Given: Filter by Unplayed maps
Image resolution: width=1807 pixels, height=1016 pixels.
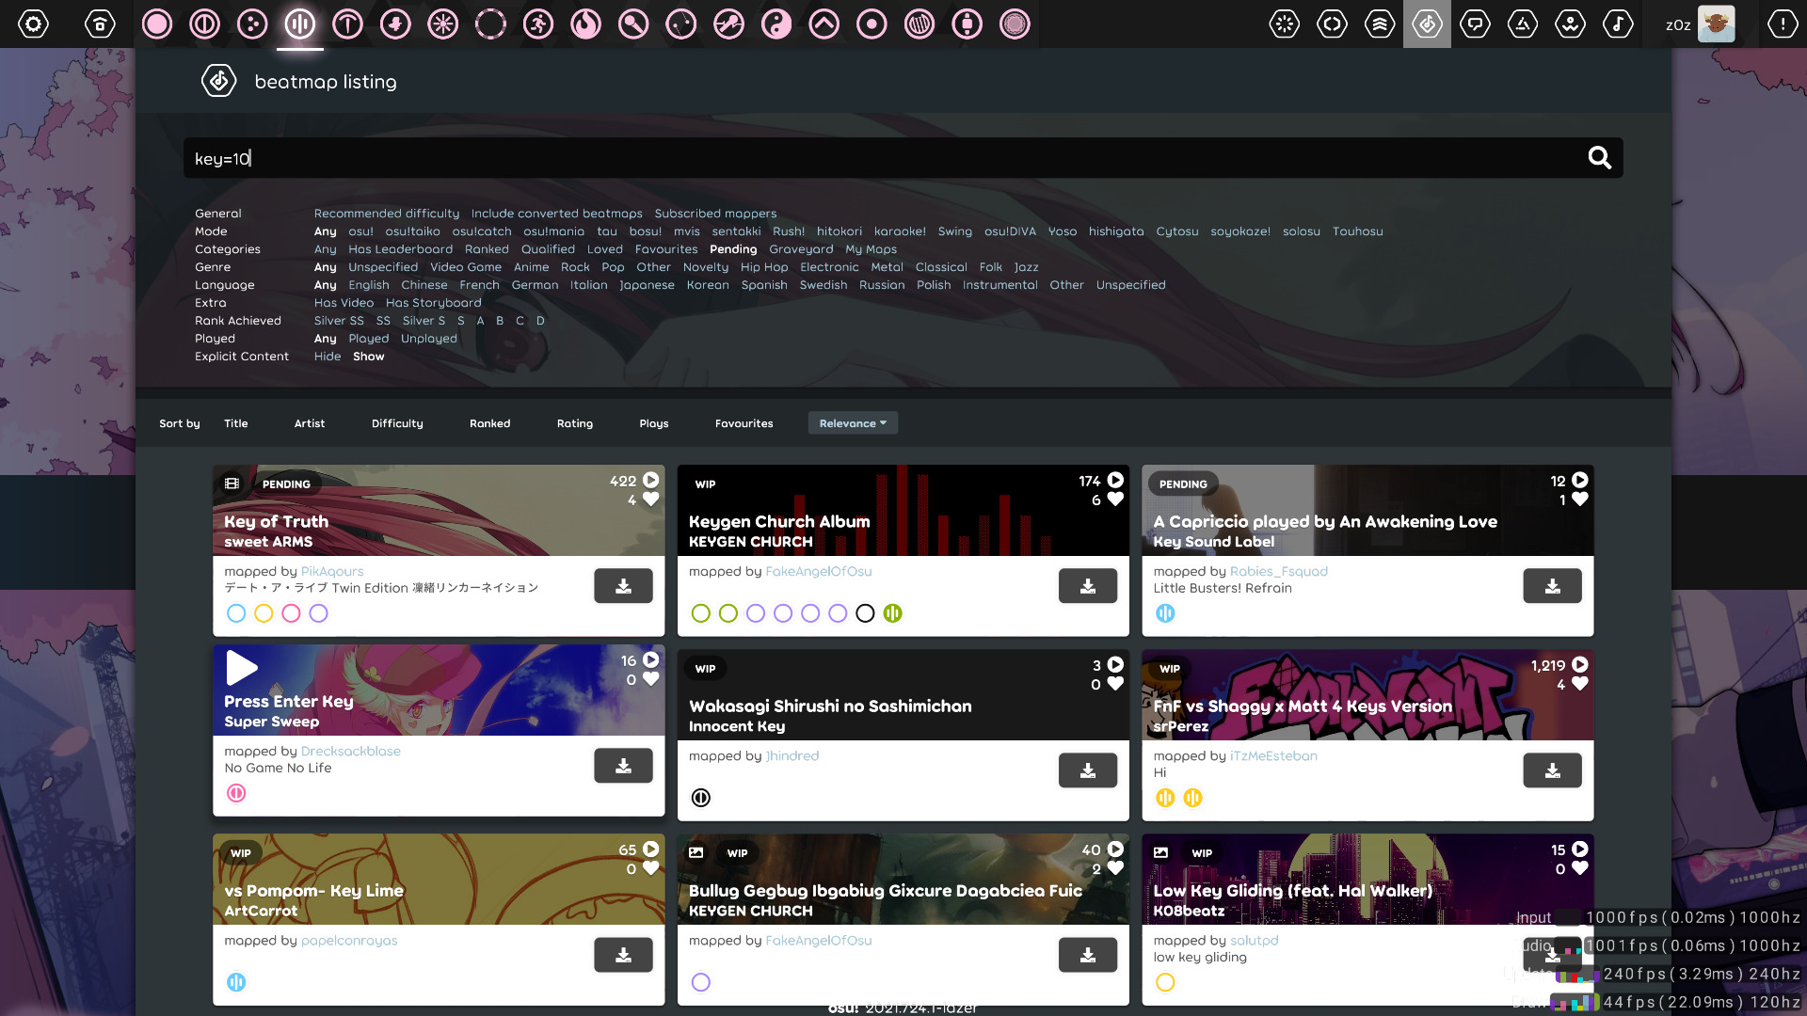Looking at the screenshot, I should [x=429, y=338].
